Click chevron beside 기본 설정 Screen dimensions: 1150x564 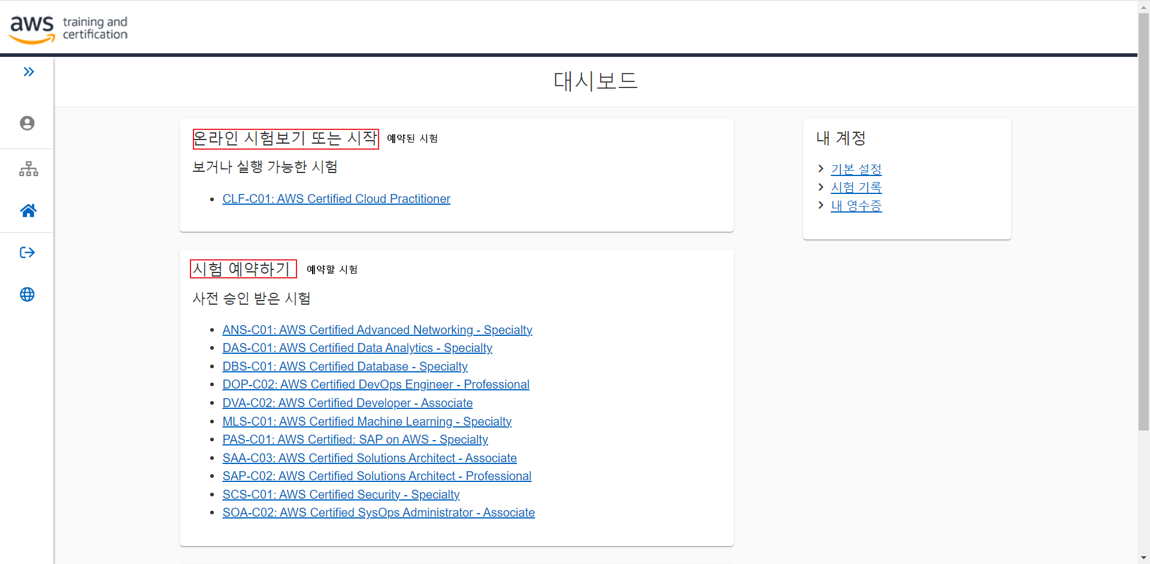click(821, 169)
